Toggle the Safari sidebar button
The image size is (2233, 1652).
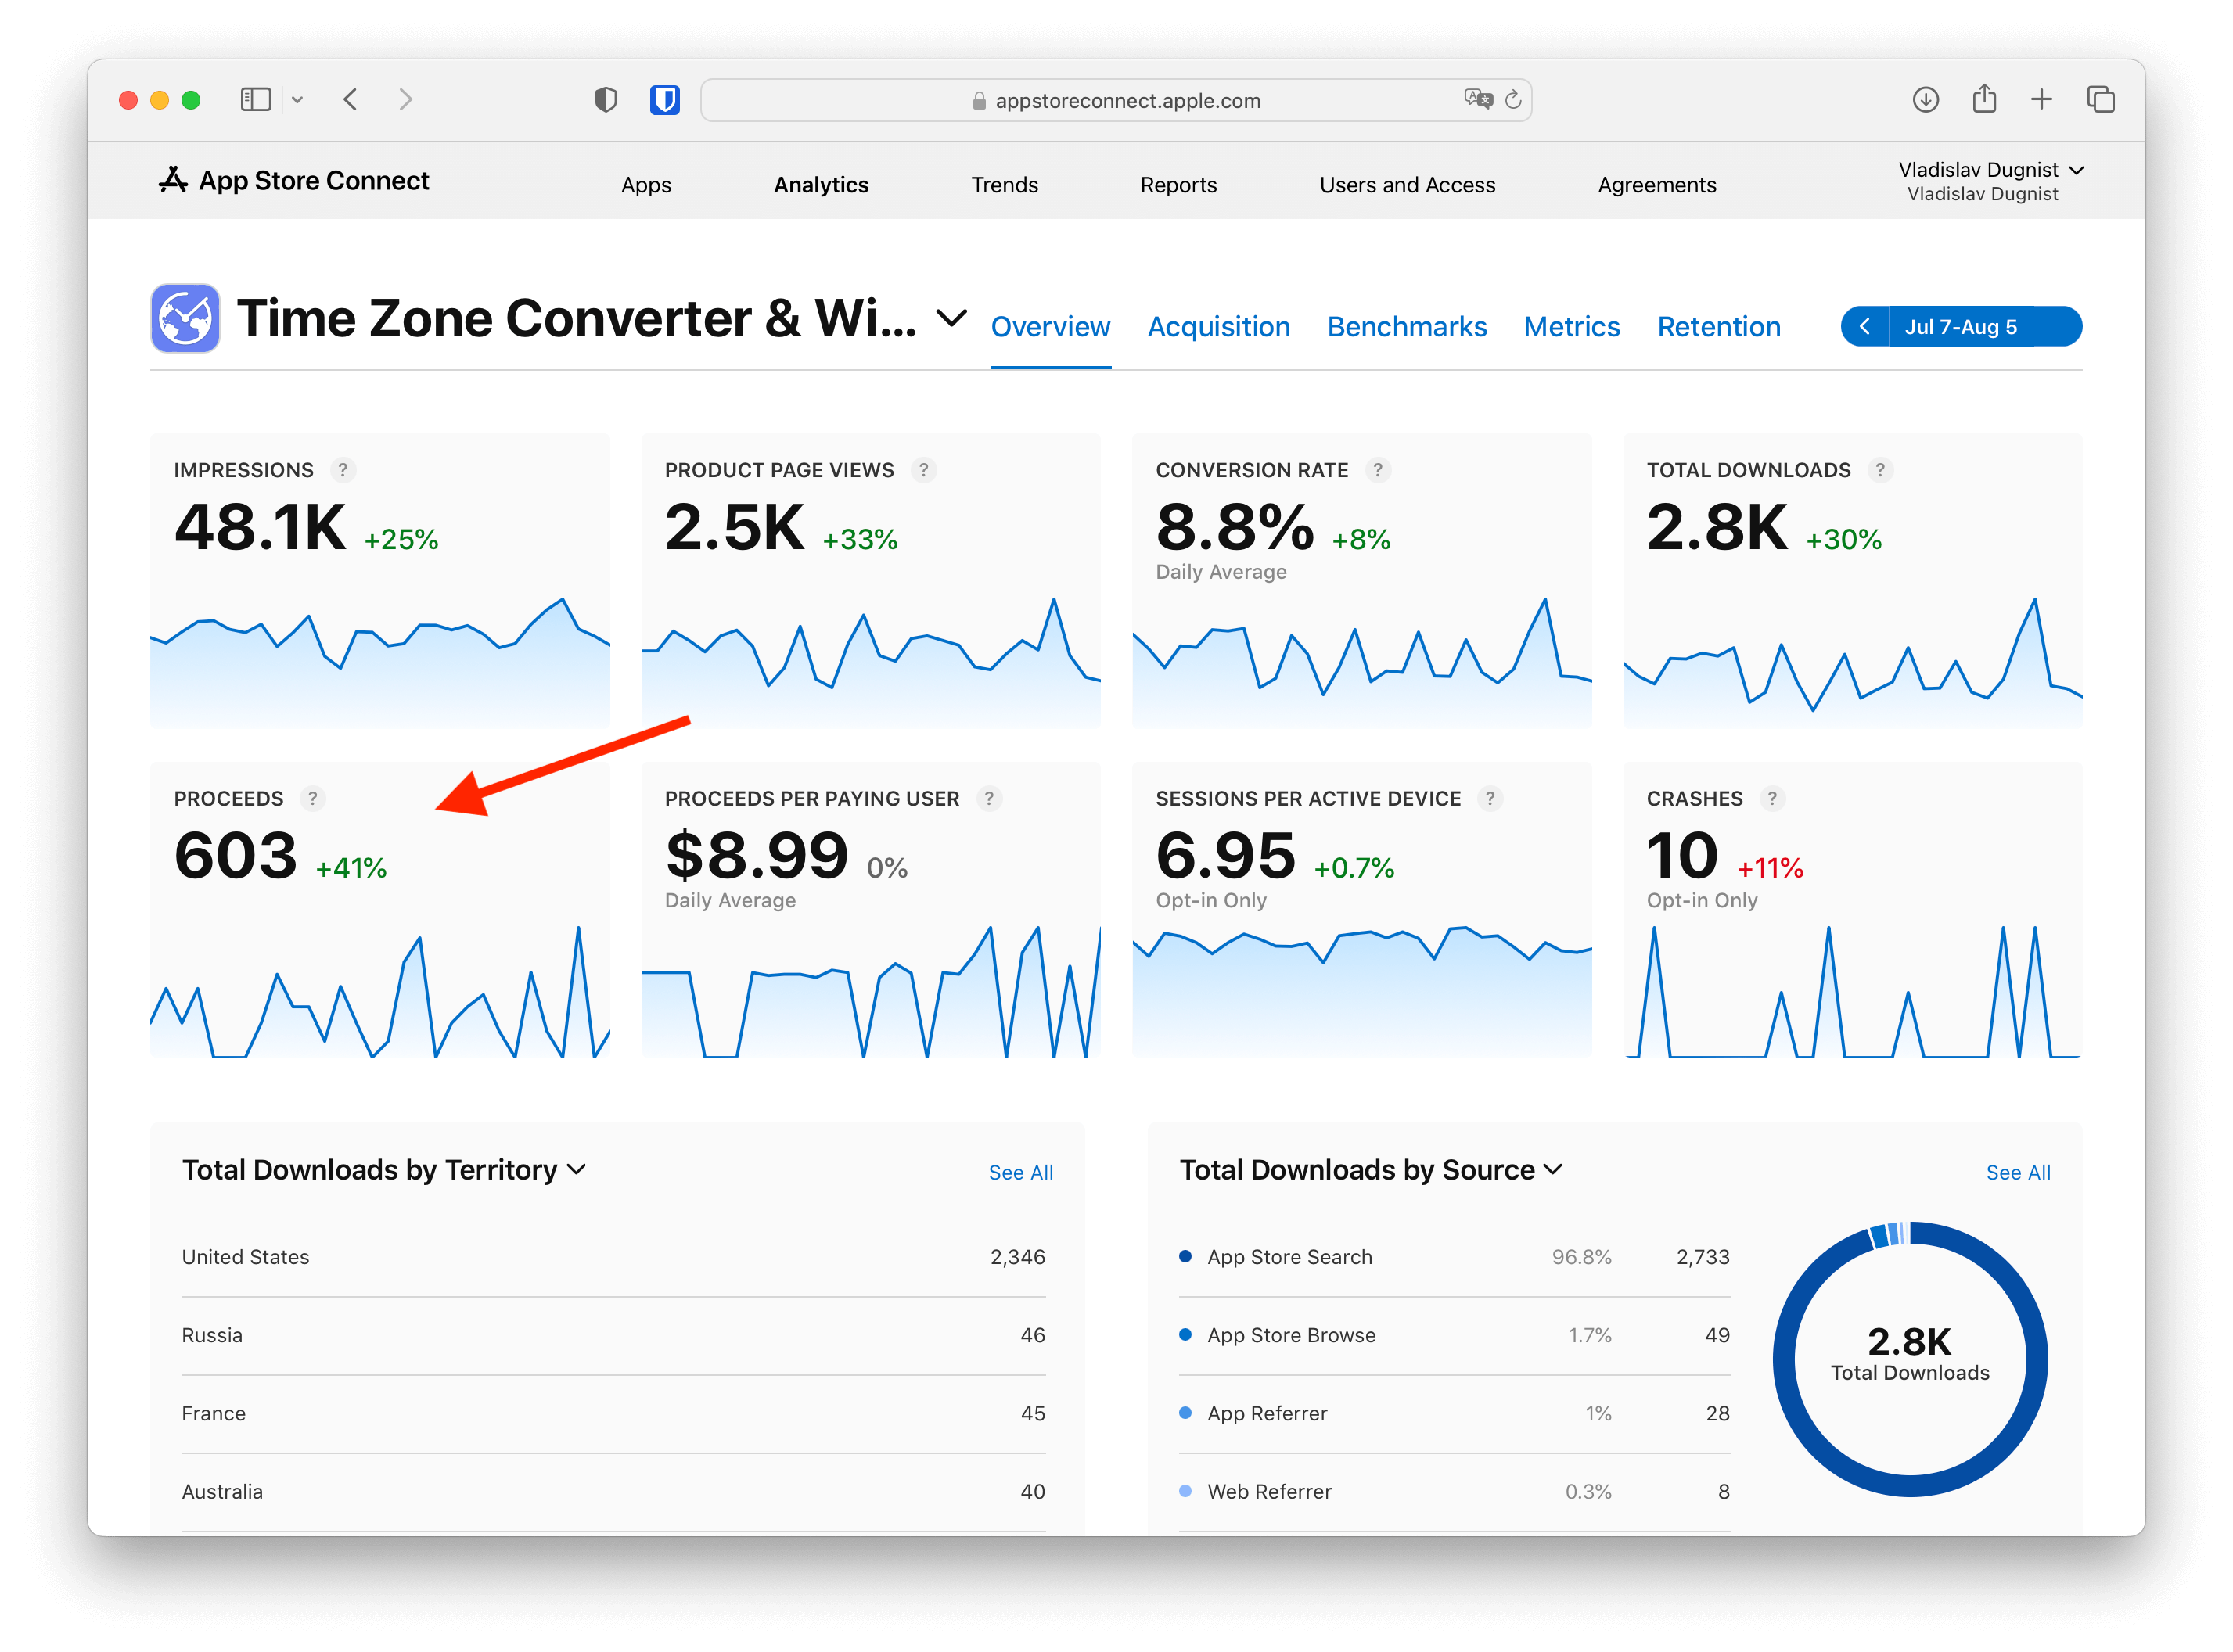click(x=255, y=100)
